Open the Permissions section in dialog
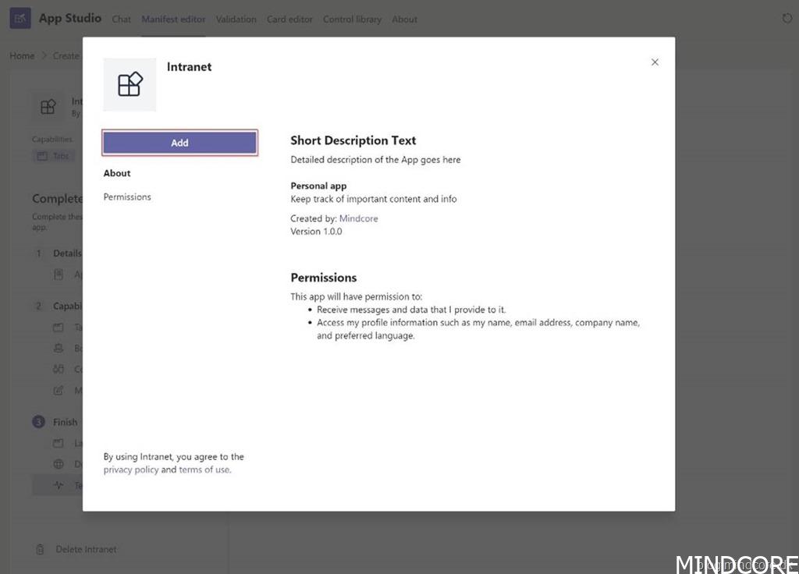799x574 pixels. click(x=127, y=197)
